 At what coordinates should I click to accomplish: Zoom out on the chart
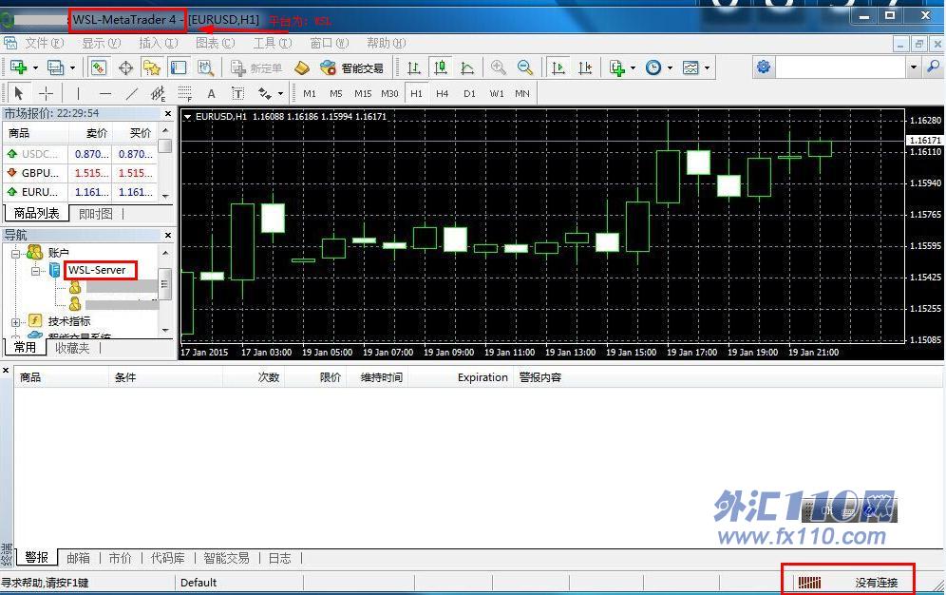(x=525, y=67)
